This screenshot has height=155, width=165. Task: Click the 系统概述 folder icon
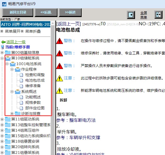(x=18, y=92)
